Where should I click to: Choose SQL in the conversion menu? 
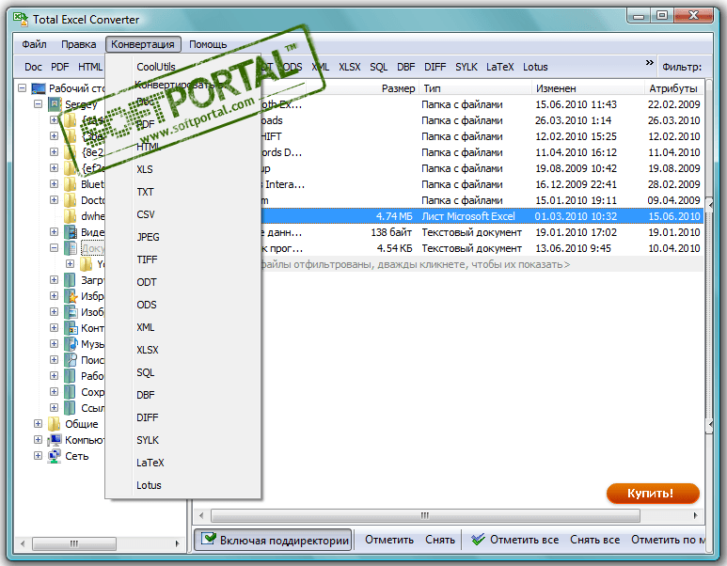click(x=146, y=372)
